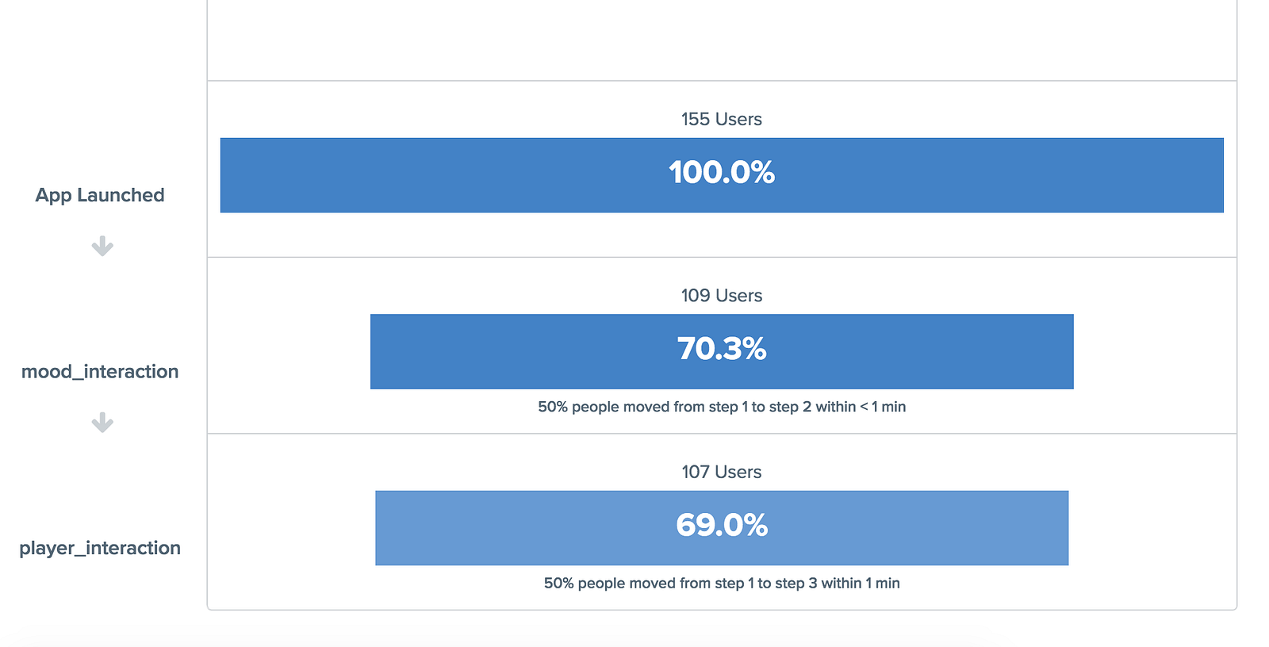Image resolution: width=1269 pixels, height=647 pixels.
Task: Click the lighter blue player_interaction bar
Action: tap(516, 528)
